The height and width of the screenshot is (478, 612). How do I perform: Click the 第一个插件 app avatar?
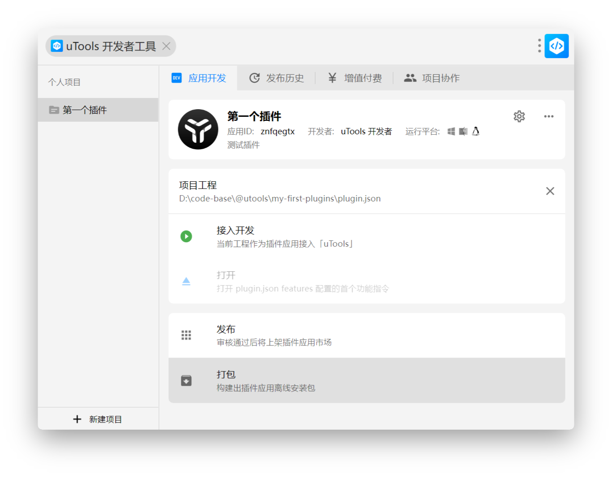(x=197, y=129)
